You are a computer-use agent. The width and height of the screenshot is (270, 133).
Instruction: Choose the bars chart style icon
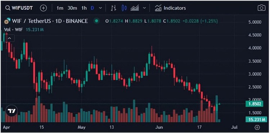pyautogui.click(x=113, y=8)
